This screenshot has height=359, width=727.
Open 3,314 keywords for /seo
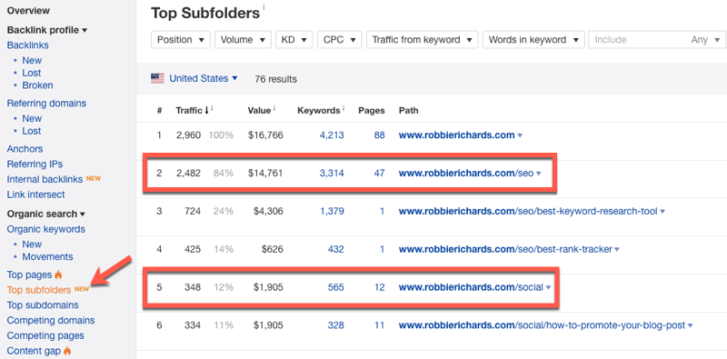332,174
